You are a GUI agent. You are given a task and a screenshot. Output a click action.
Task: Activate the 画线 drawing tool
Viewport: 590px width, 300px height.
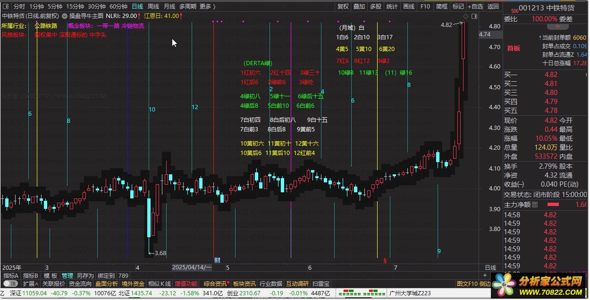408,7
